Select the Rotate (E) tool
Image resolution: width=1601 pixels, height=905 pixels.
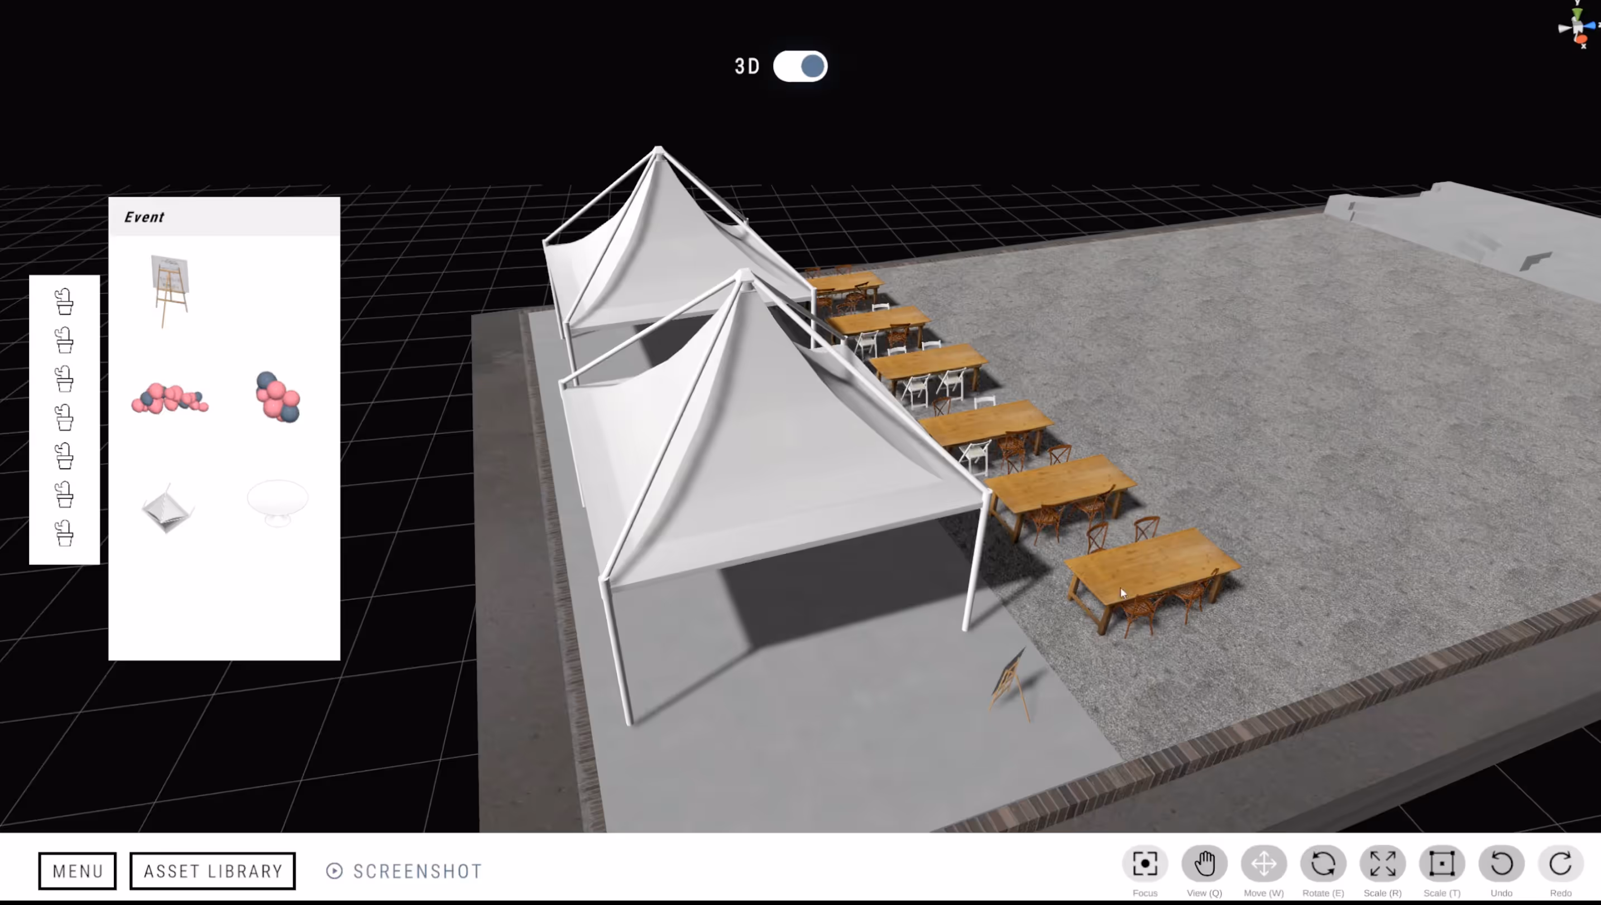1323,863
